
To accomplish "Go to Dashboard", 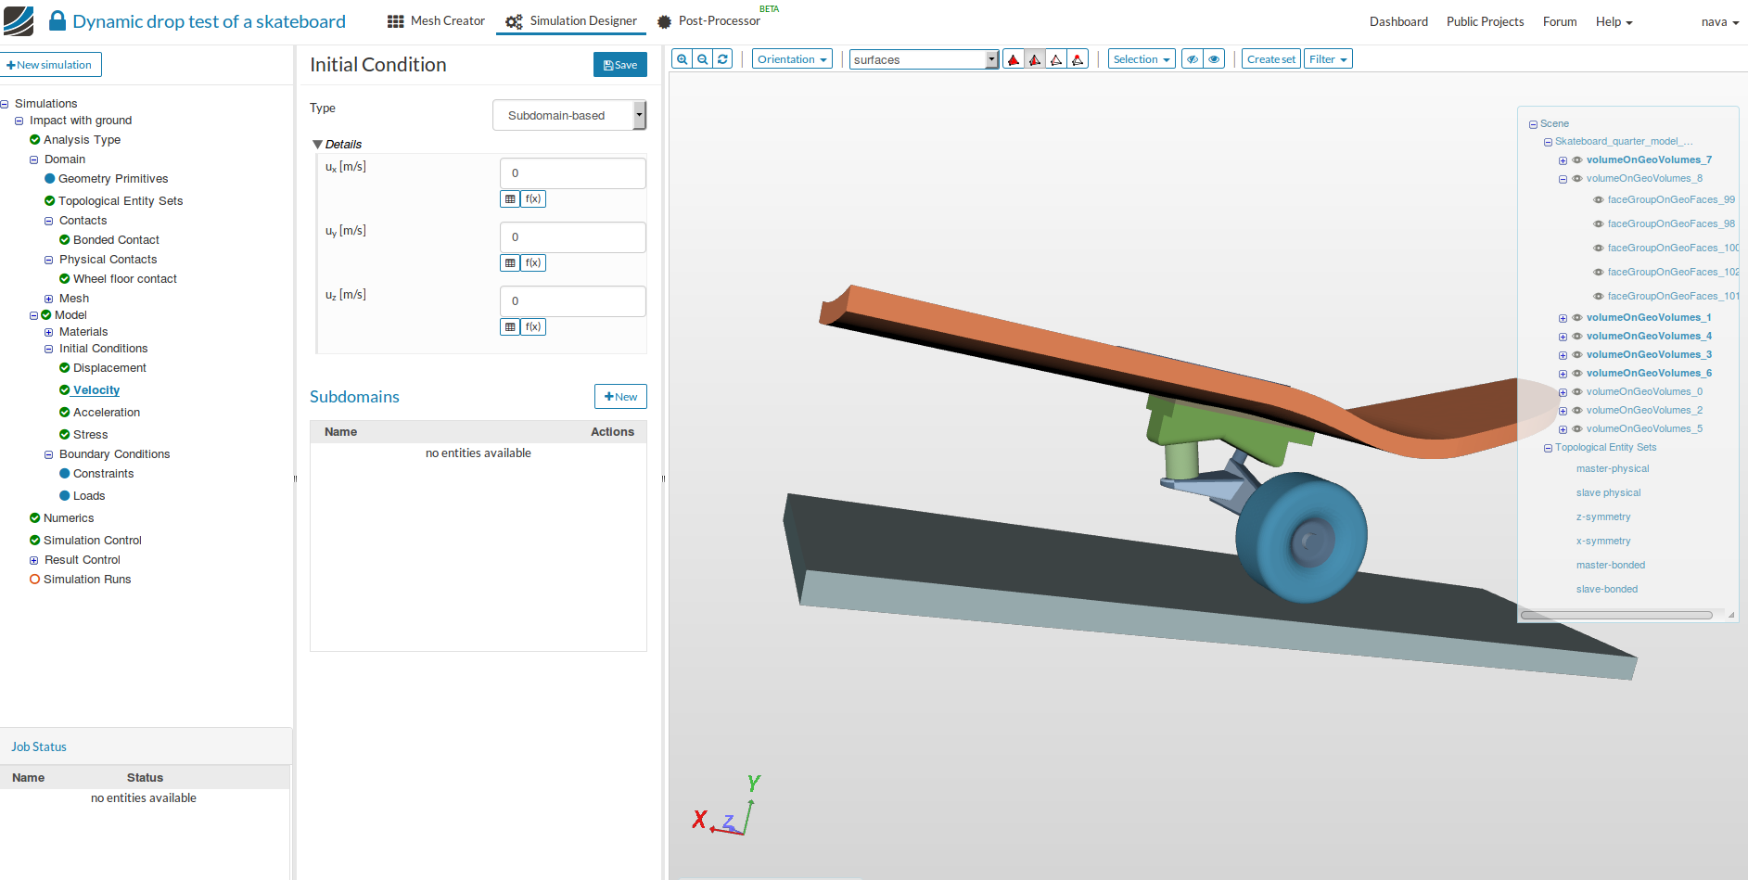I will 1398,21.
